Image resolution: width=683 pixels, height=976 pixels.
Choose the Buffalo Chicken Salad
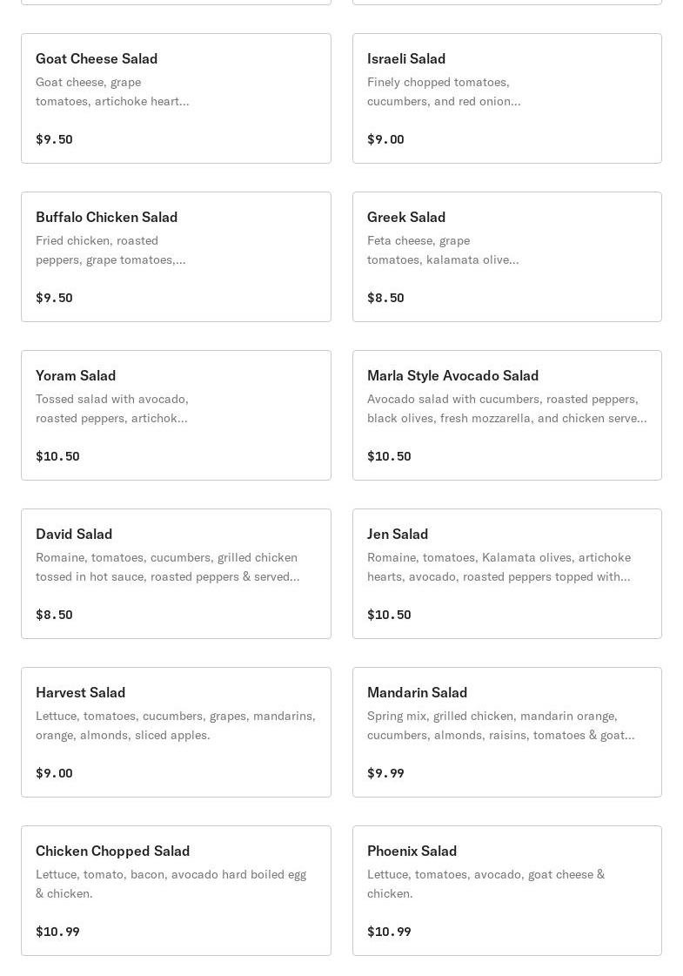(176, 257)
